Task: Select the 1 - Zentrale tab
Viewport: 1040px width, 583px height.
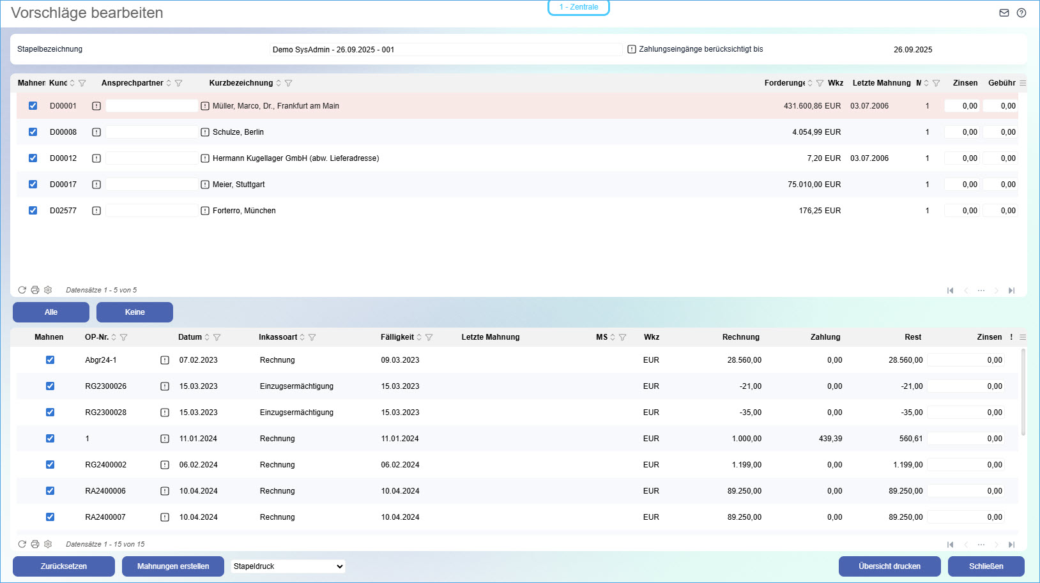Action: (x=579, y=7)
